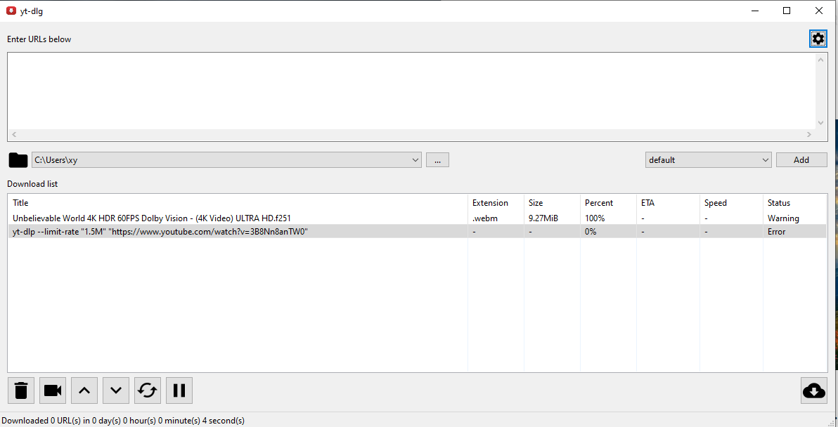Image resolution: width=838 pixels, height=427 pixels.
Task: Click the Percent column header
Action: 607,203
